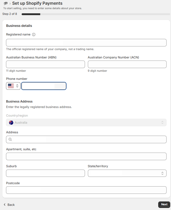Viewport: 171px width, 210px height.
Task: Click the Australian Business Number (ABN) field
Action: (x=45, y=64)
